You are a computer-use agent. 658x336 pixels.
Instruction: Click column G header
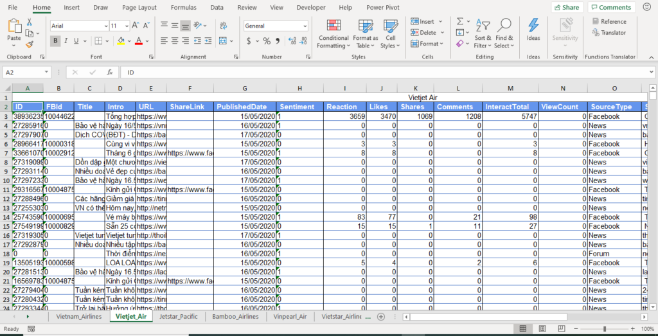point(245,88)
